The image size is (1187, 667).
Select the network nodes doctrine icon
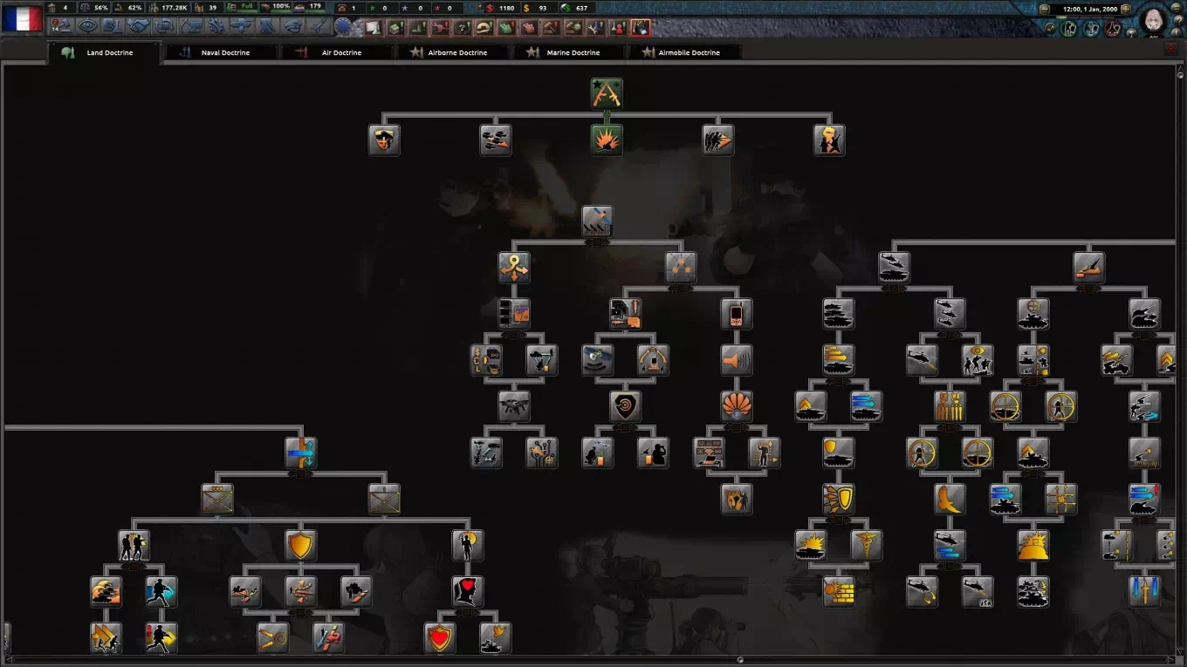coord(681,267)
